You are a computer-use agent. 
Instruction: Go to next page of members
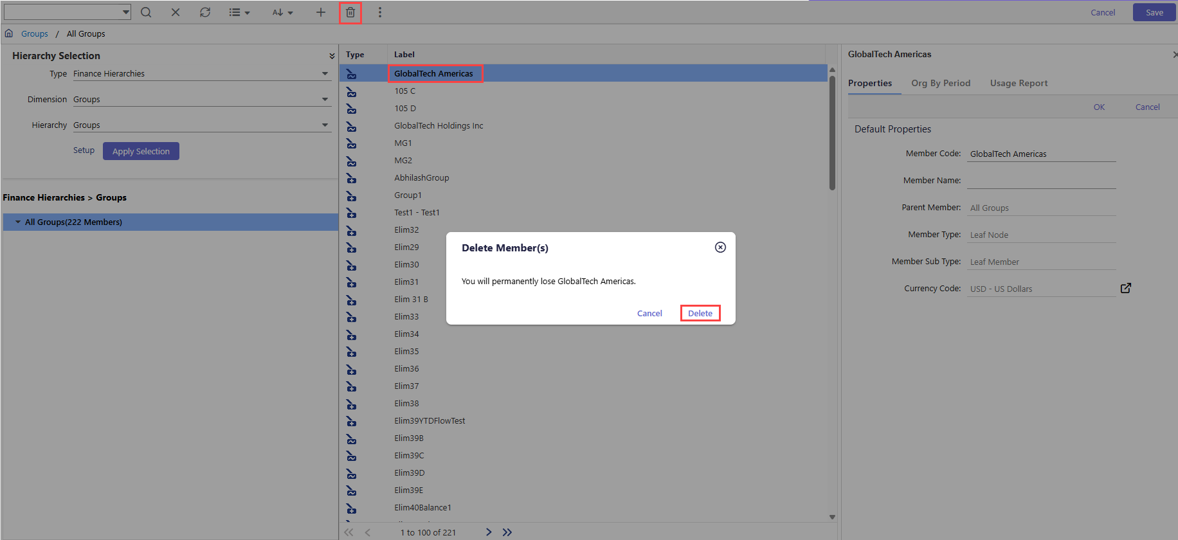tap(489, 532)
